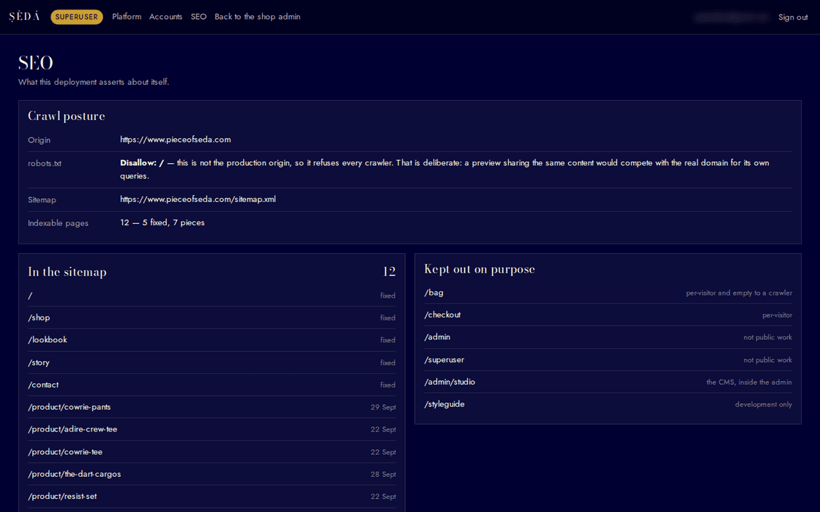Viewport: 820px width, 512px height.
Task: Click "the CMS, inside the admin" note
Action: pyautogui.click(x=749, y=382)
